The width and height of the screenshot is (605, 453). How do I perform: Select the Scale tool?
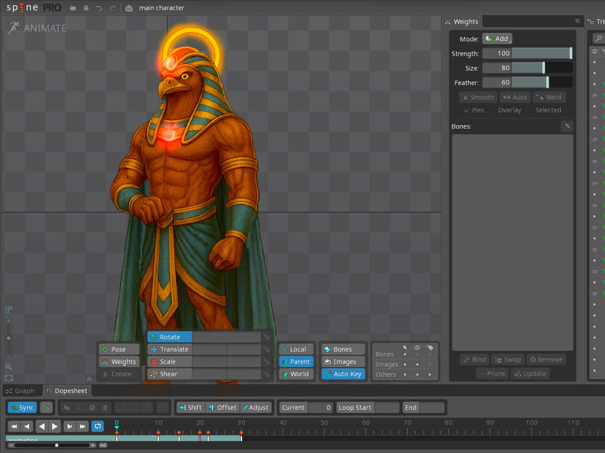(x=170, y=362)
